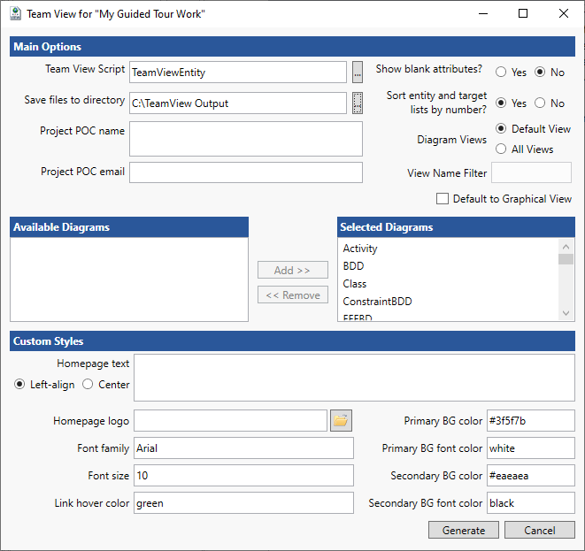Click the homepage logo folder browse icon
The height and width of the screenshot is (551, 585).
point(341,421)
